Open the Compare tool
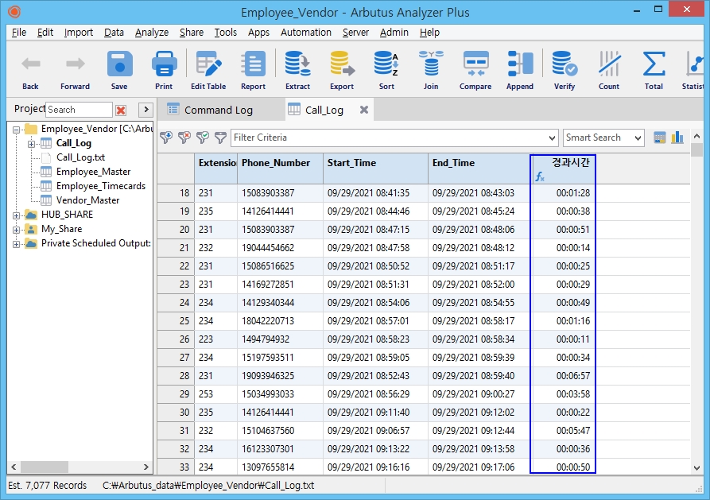 click(475, 70)
